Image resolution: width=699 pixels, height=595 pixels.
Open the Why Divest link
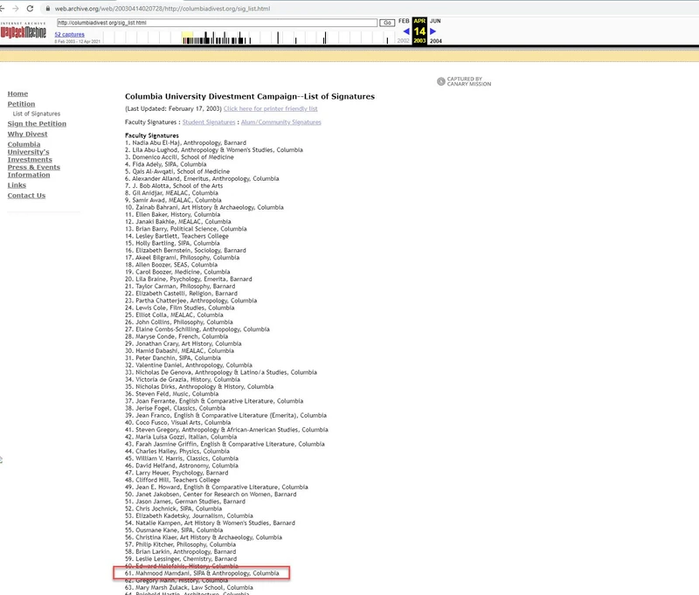pyautogui.click(x=28, y=134)
